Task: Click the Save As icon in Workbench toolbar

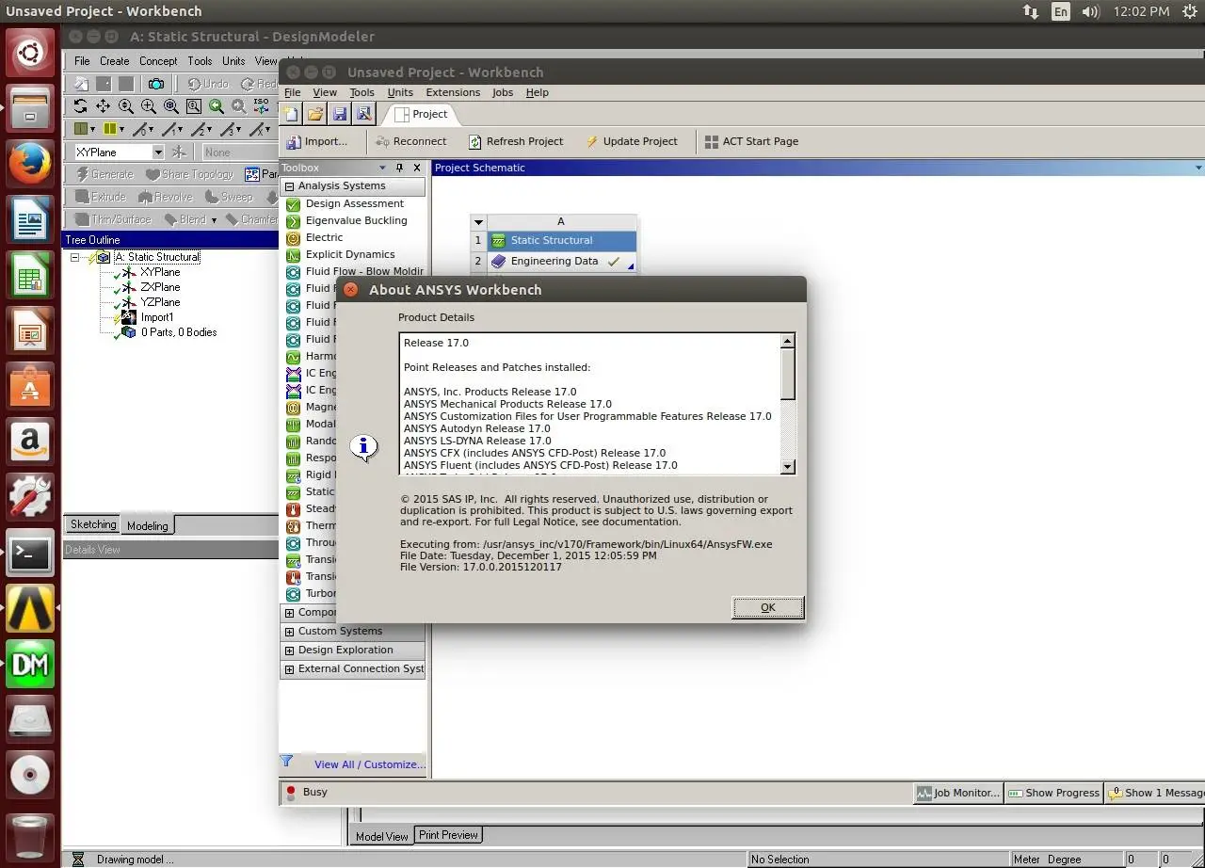Action: 362,114
